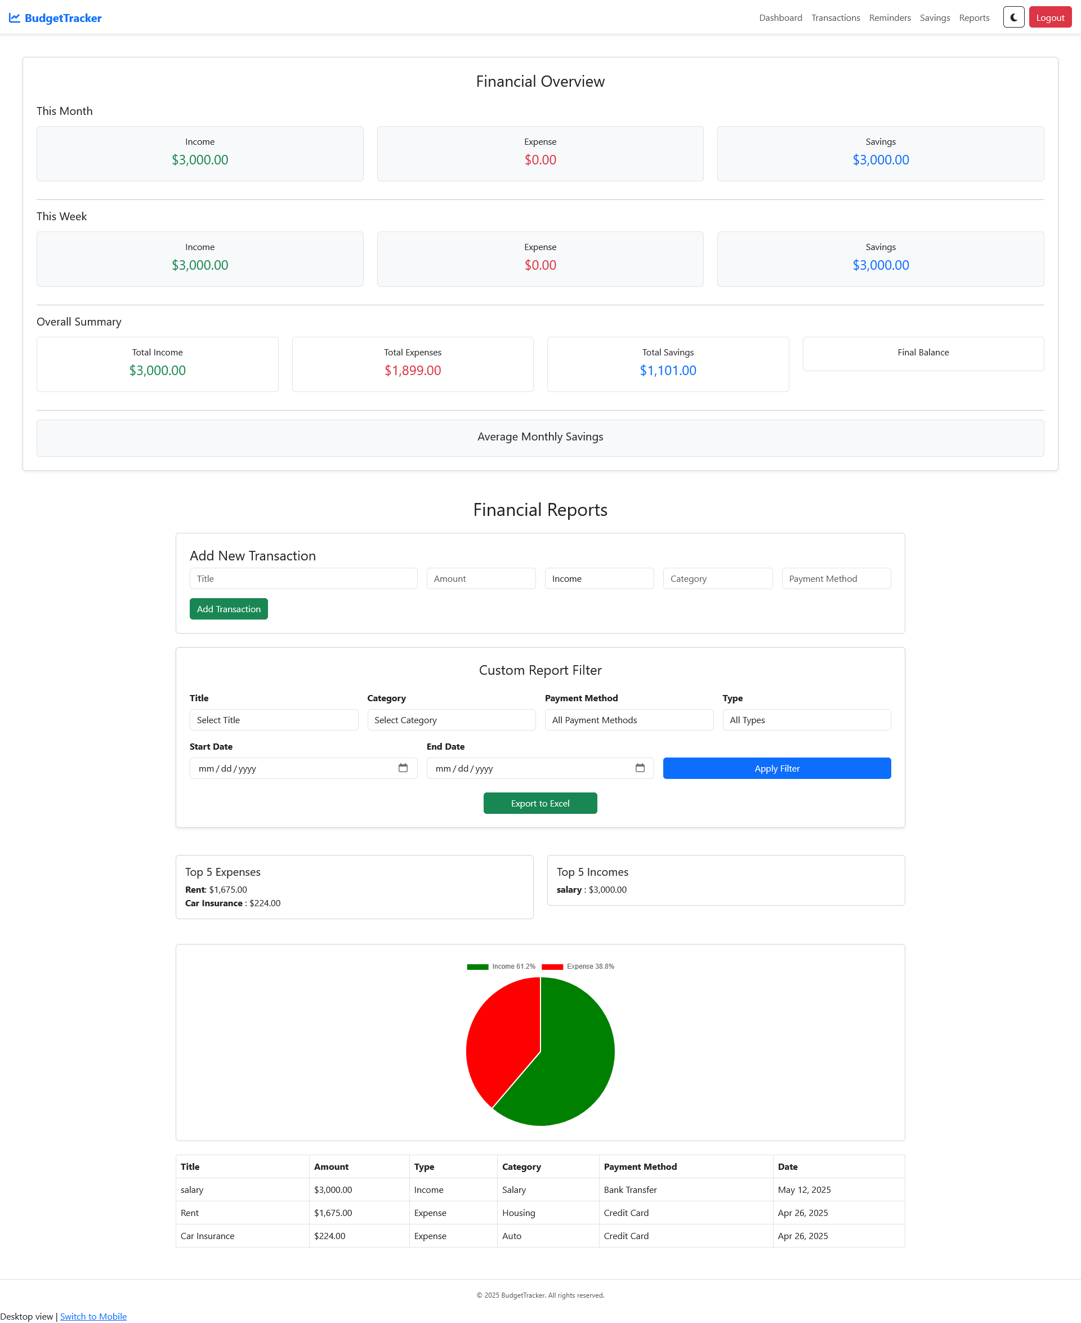Click Export to Excel button

tap(540, 804)
